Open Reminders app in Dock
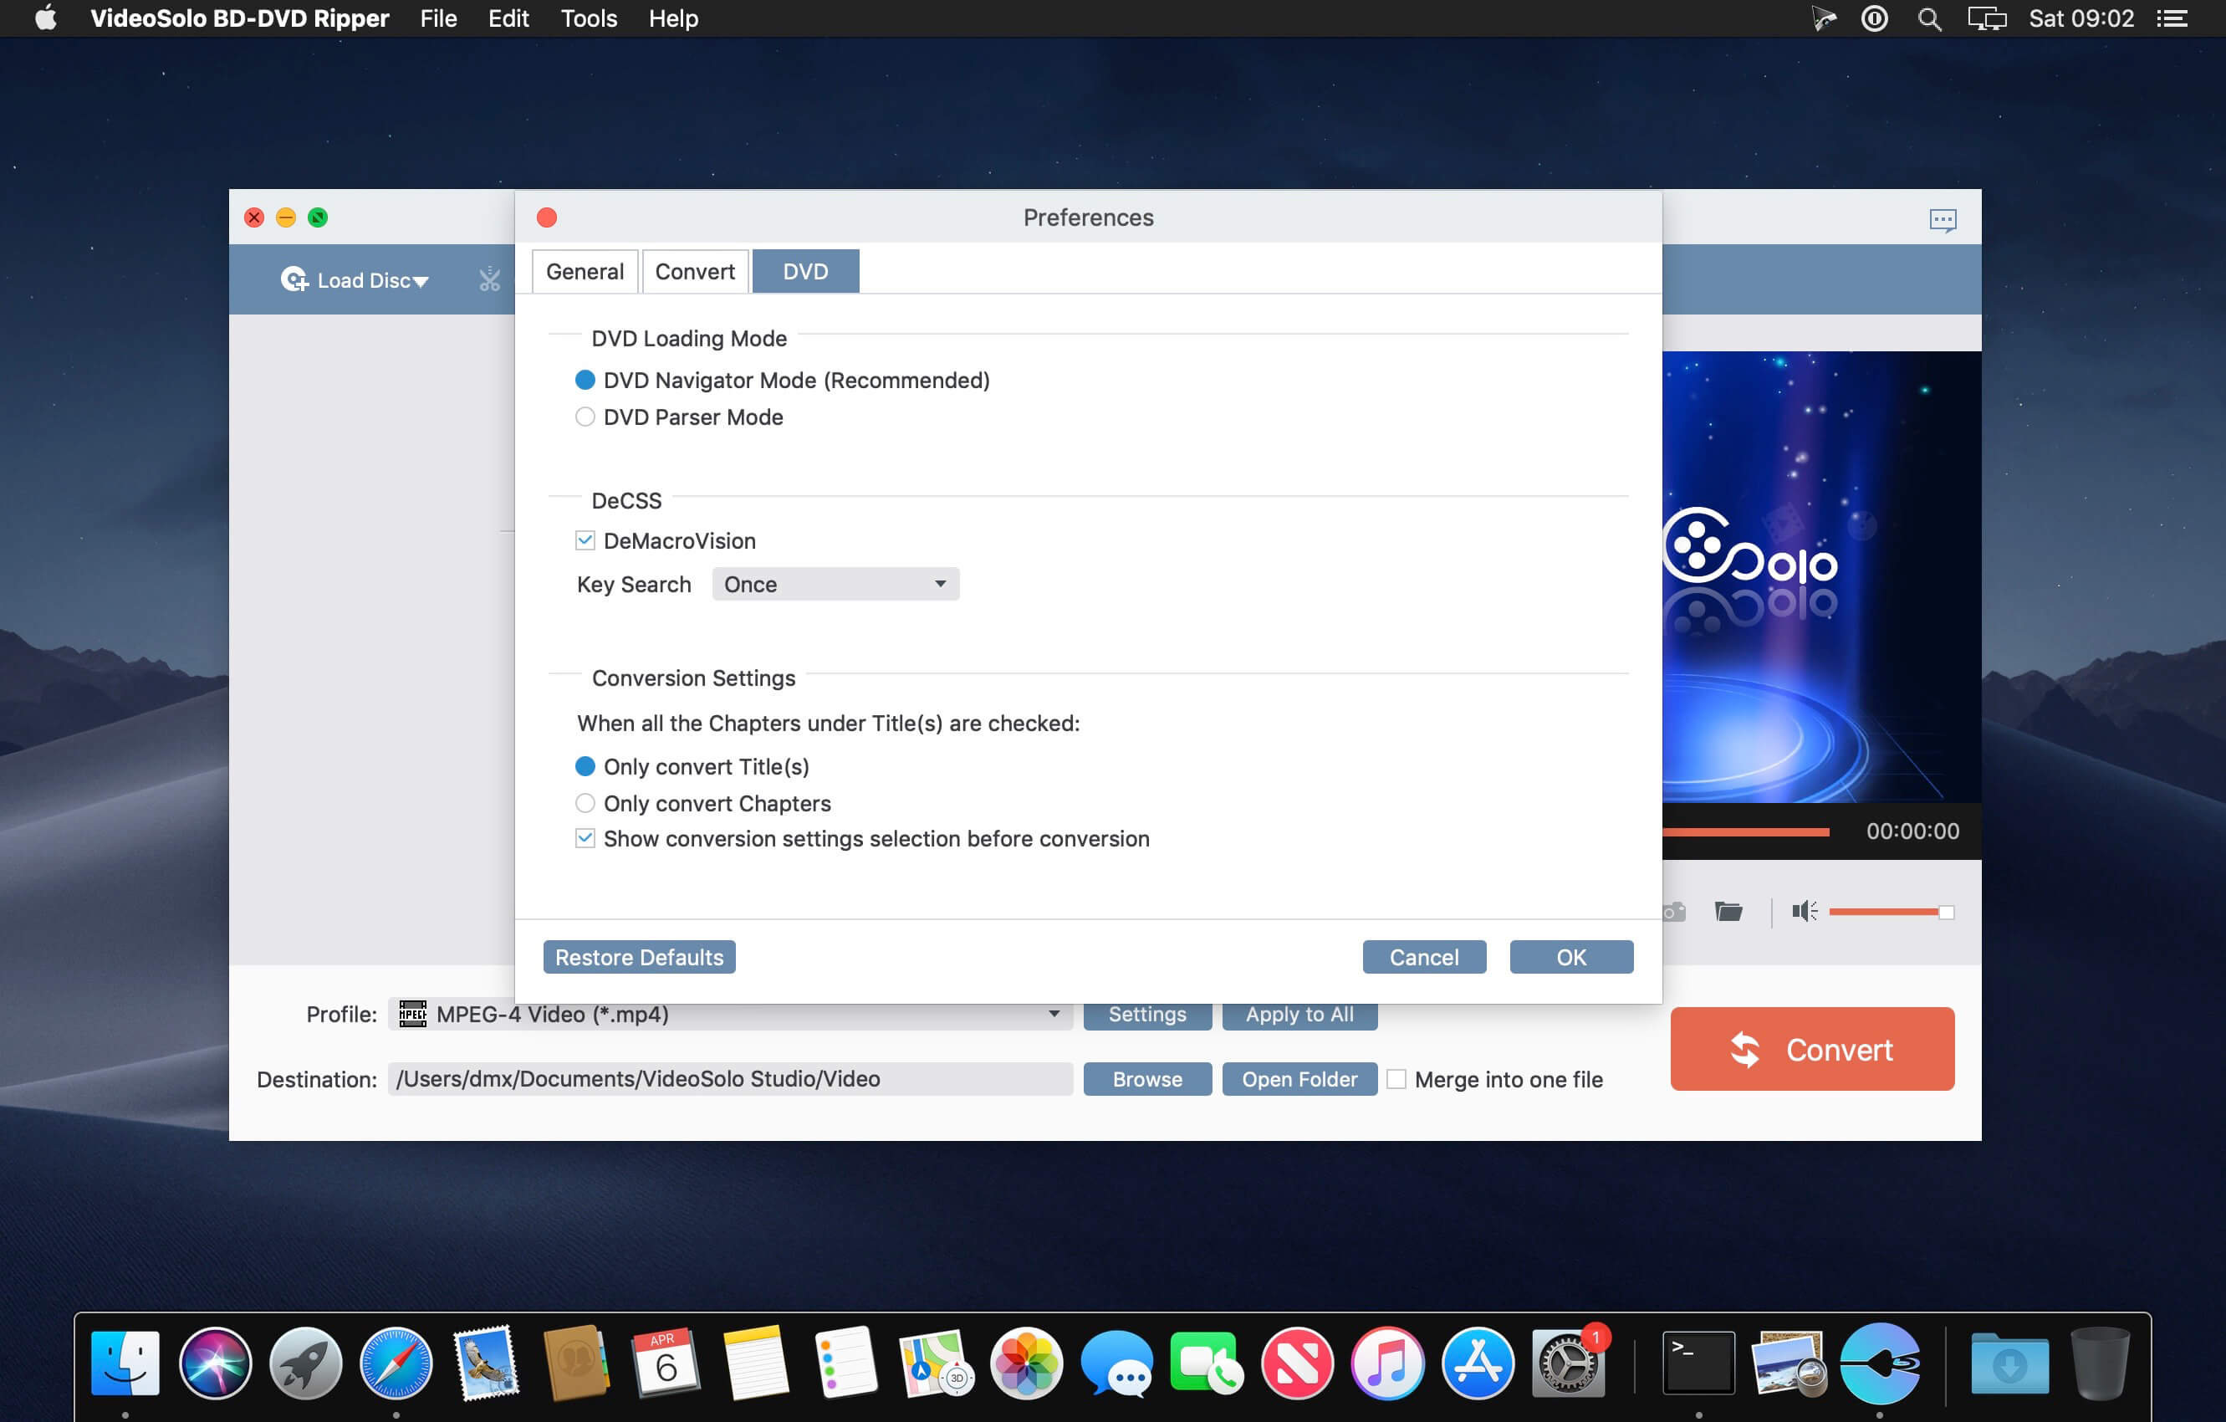The image size is (2226, 1422). point(846,1362)
